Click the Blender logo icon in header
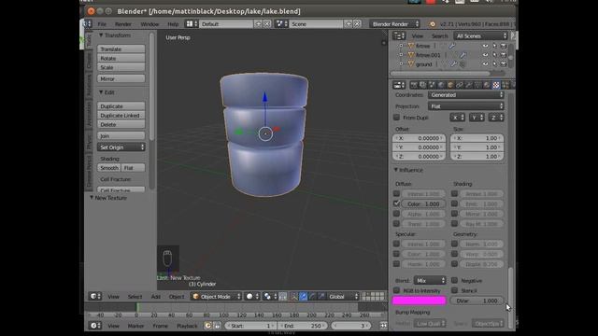The width and height of the screenshot is (598, 336). tap(432, 24)
